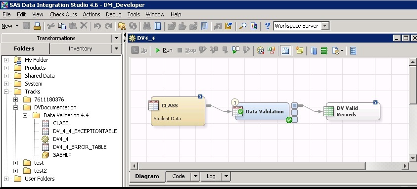The image size is (417, 189).
Task: Click the list details icon at end of DV4_4 toolbar
Action: point(353,50)
